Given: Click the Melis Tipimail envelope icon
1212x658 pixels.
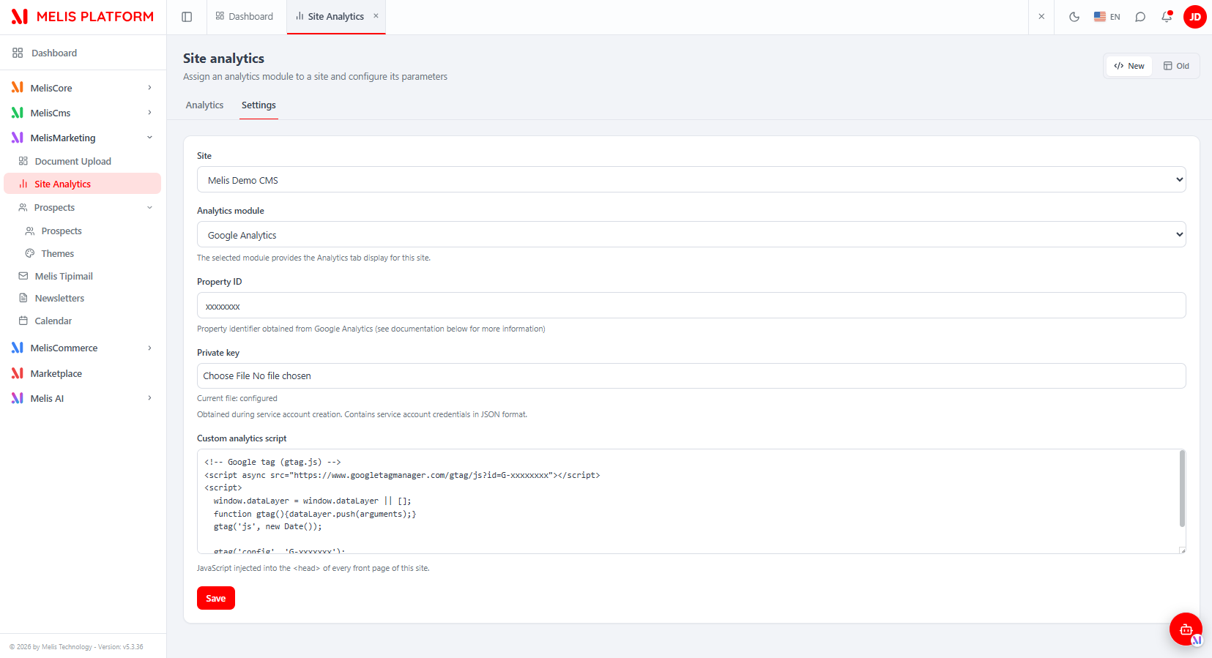Looking at the screenshot, I should pyautogui.click(x=23, y=276).
